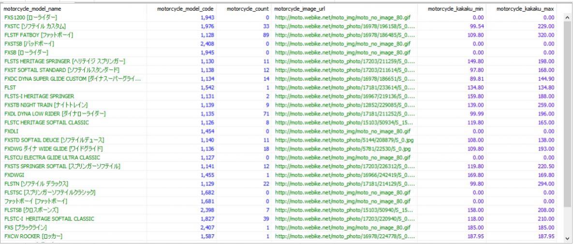Click kakaku min value 99.99
This screenshot has height=244, width=573.
click(477, 114)
